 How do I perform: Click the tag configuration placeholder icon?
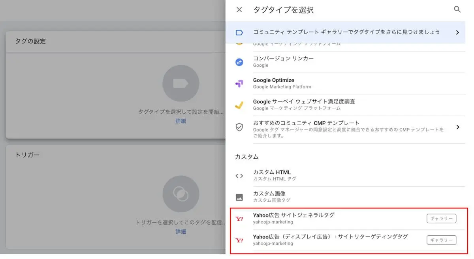[x=181, y=83]
